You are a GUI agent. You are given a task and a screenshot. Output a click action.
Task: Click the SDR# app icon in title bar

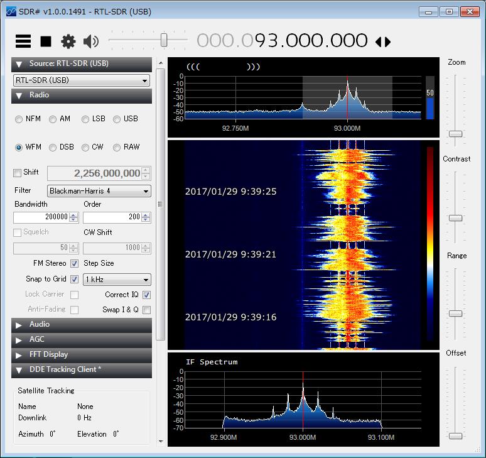11,12
